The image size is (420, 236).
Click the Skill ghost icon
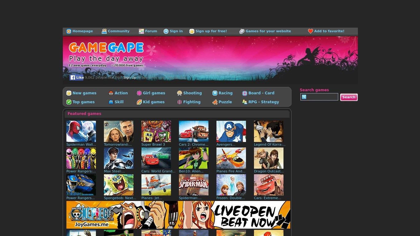pos(111,102)
